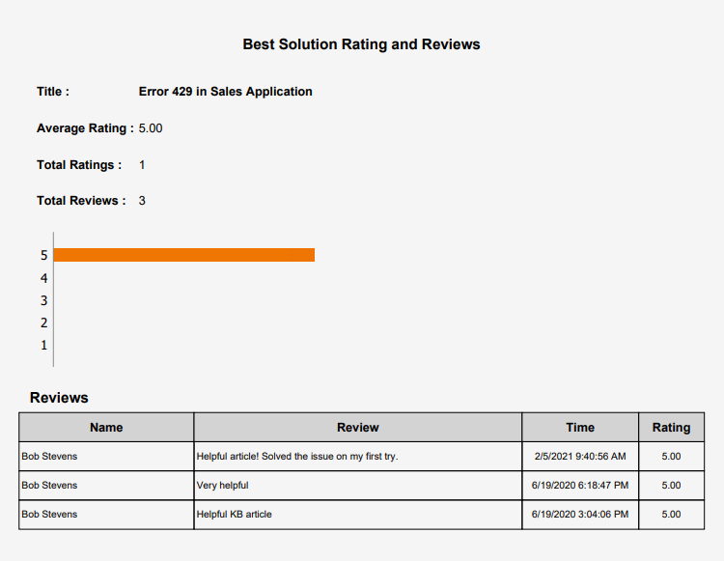This screenshot has width=724, height=561.
Task: Click the Total Reviews value
Action: click(x=142, y=201)
